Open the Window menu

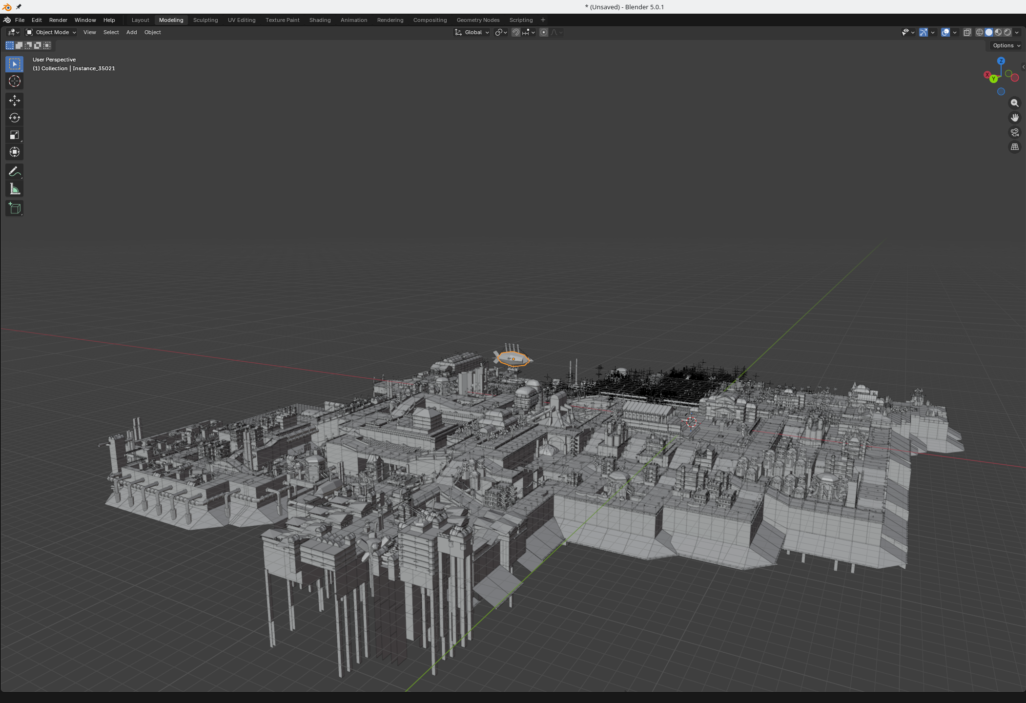[x=85, y=20]
